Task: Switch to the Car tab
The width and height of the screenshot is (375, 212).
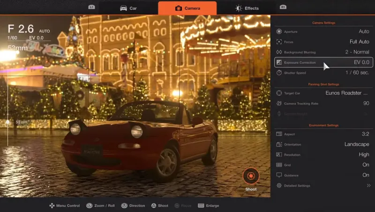Action: pyautogui.click(x=128, y=8)
